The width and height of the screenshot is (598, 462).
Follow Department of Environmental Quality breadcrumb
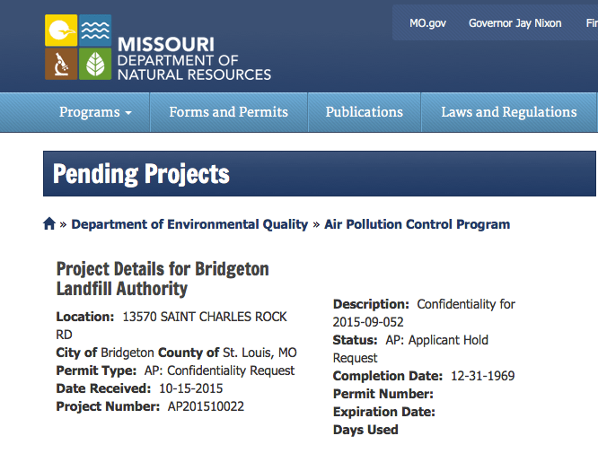(x=189, y=224)
